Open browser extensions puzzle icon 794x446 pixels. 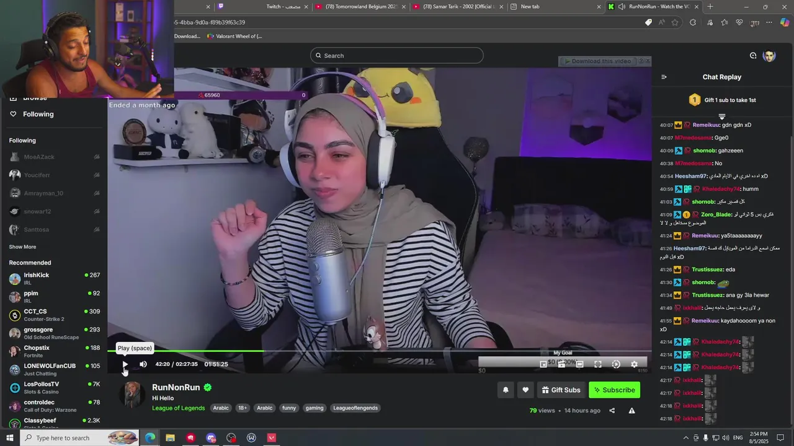(x=693, y=22)
